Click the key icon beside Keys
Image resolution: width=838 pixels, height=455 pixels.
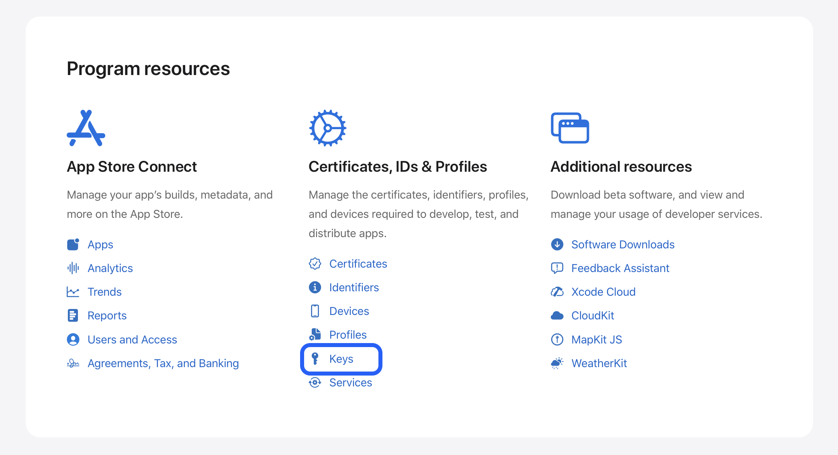pyautogui.click(x=315, y=359)
